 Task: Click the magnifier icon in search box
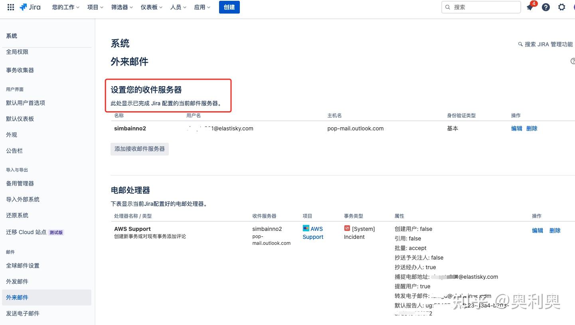point(448,7)
